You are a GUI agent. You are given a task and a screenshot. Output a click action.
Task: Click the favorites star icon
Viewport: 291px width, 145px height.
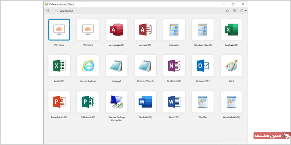(227, 11)
